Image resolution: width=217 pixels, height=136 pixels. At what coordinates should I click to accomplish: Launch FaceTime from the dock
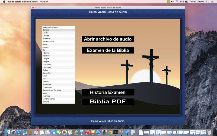click(59, 132)
